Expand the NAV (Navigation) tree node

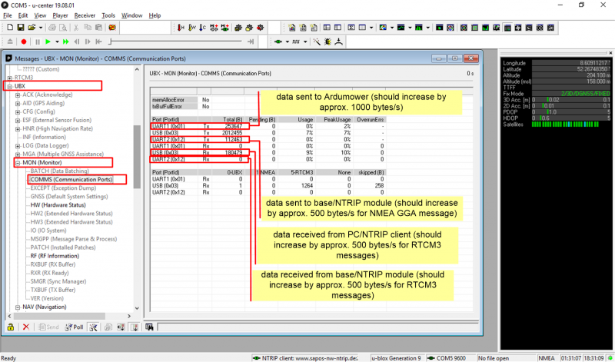point(18,307)
